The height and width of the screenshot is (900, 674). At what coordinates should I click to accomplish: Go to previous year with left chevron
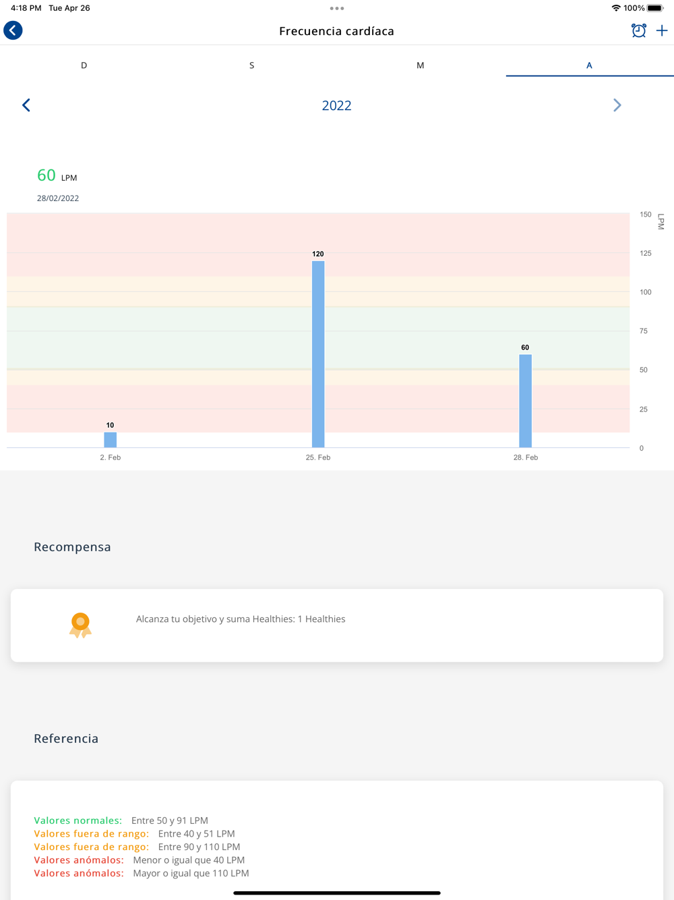26,105
